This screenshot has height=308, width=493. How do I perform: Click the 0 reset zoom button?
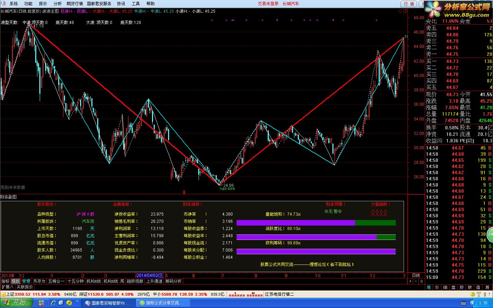(421, 281)
